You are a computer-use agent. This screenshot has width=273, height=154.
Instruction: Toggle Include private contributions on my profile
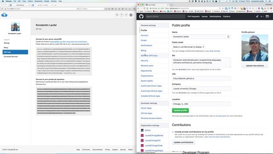tap(173, 132)
